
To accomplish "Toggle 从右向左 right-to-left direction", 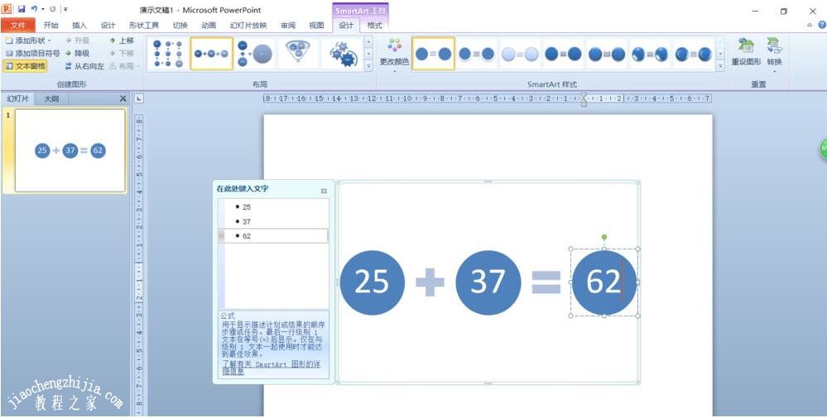I will pyautogui.click(x=84, y=66).
